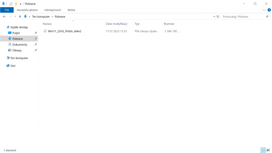Go back using the Back arrow
Screen dimensions: 272x153
coord(4,17)
